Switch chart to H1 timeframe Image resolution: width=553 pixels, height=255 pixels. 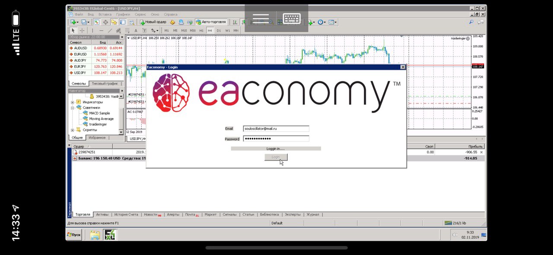[x=201, y=31]
